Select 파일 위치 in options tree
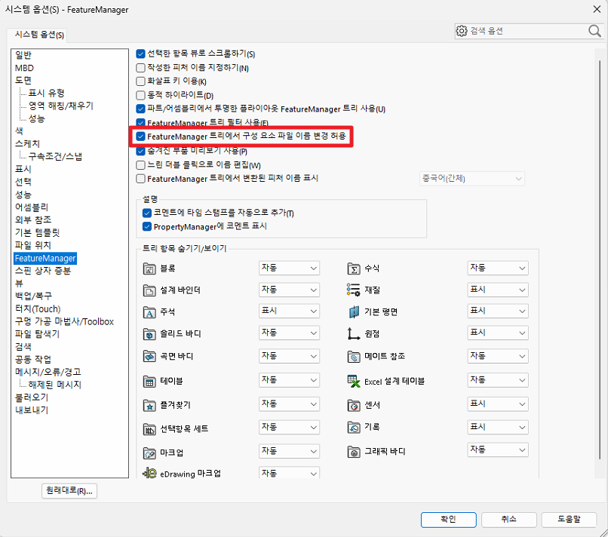 click(x=33, y=245)
